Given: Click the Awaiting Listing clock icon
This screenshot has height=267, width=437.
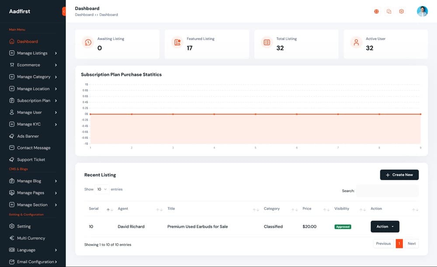Looking at the screenshot, I should point(88,42).
